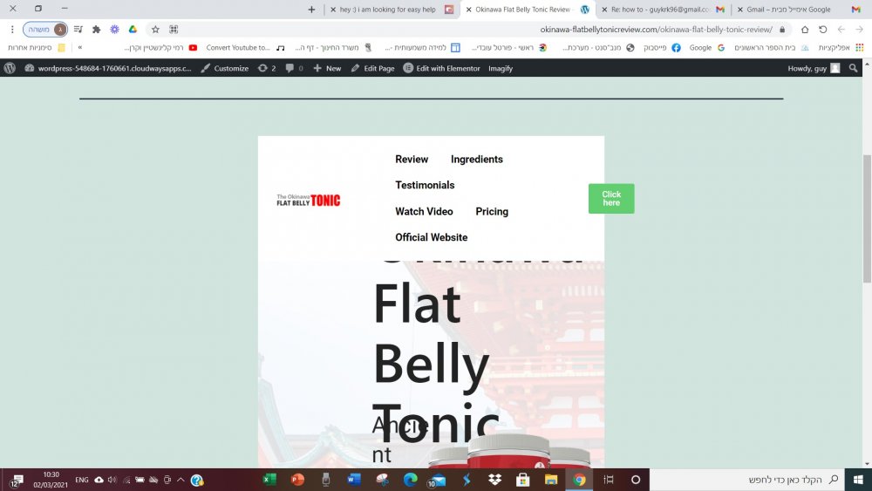The height and width of the screenshot is (491, 872).
Task: Open the YouTube bookmark with red icon
Action: [160, 48]
